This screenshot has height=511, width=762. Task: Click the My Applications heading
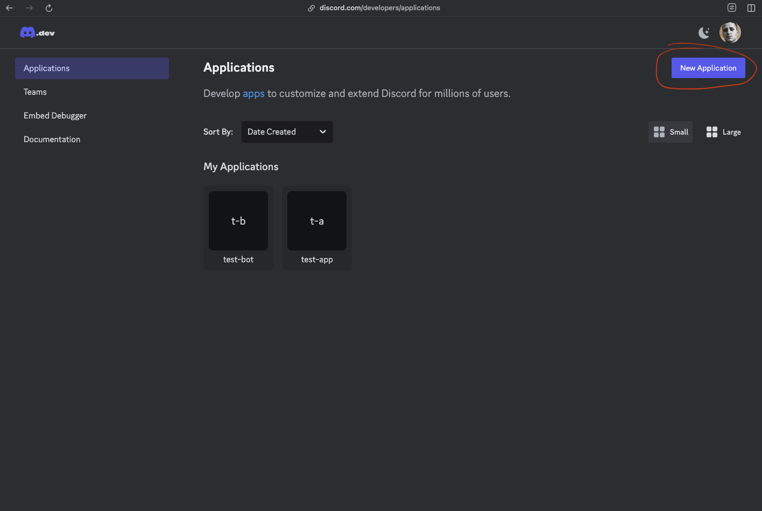pos(241,167)
